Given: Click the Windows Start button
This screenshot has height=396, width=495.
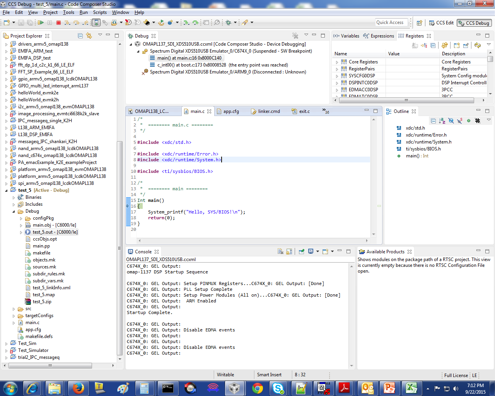Looking at the screenshot, I should [10, 388].
